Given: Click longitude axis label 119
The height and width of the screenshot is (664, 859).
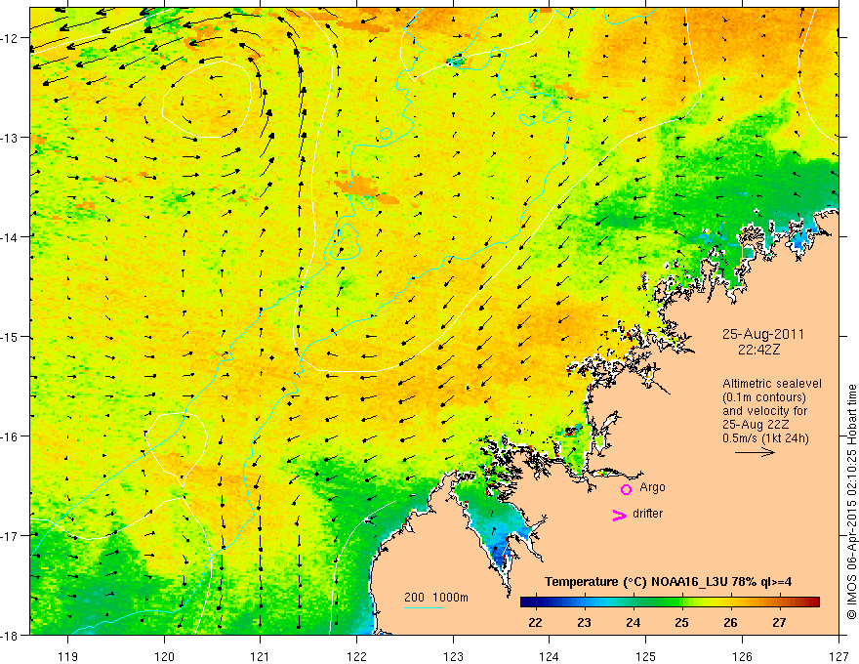Looking at the screenshot, I should 67,656.
